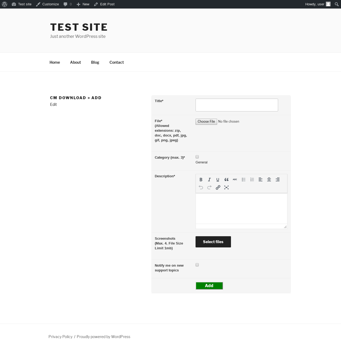Align description text to the right
Image resolution: width=341 pixels, height=349 pixels.
(x=278, y=179)
